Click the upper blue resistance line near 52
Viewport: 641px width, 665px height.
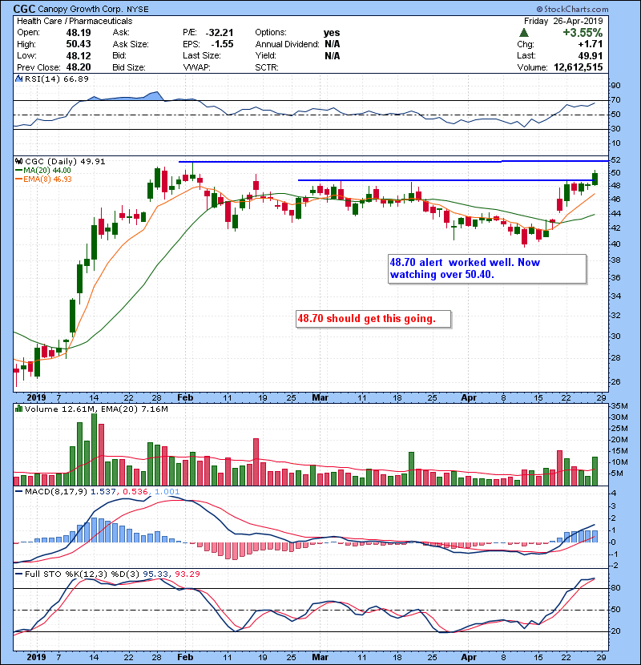coord(393,162)
